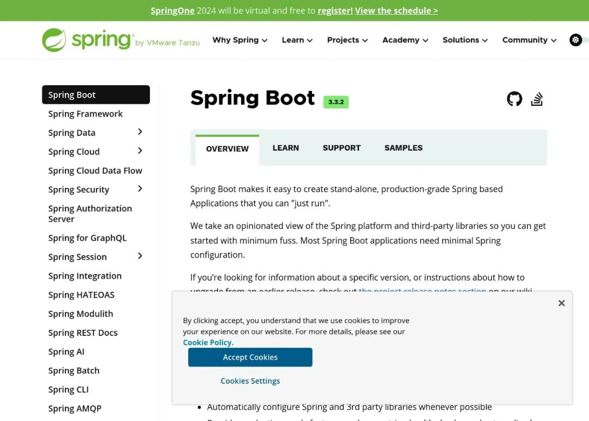
Task: Switch to the Overview tab
Action: [227, 149]
